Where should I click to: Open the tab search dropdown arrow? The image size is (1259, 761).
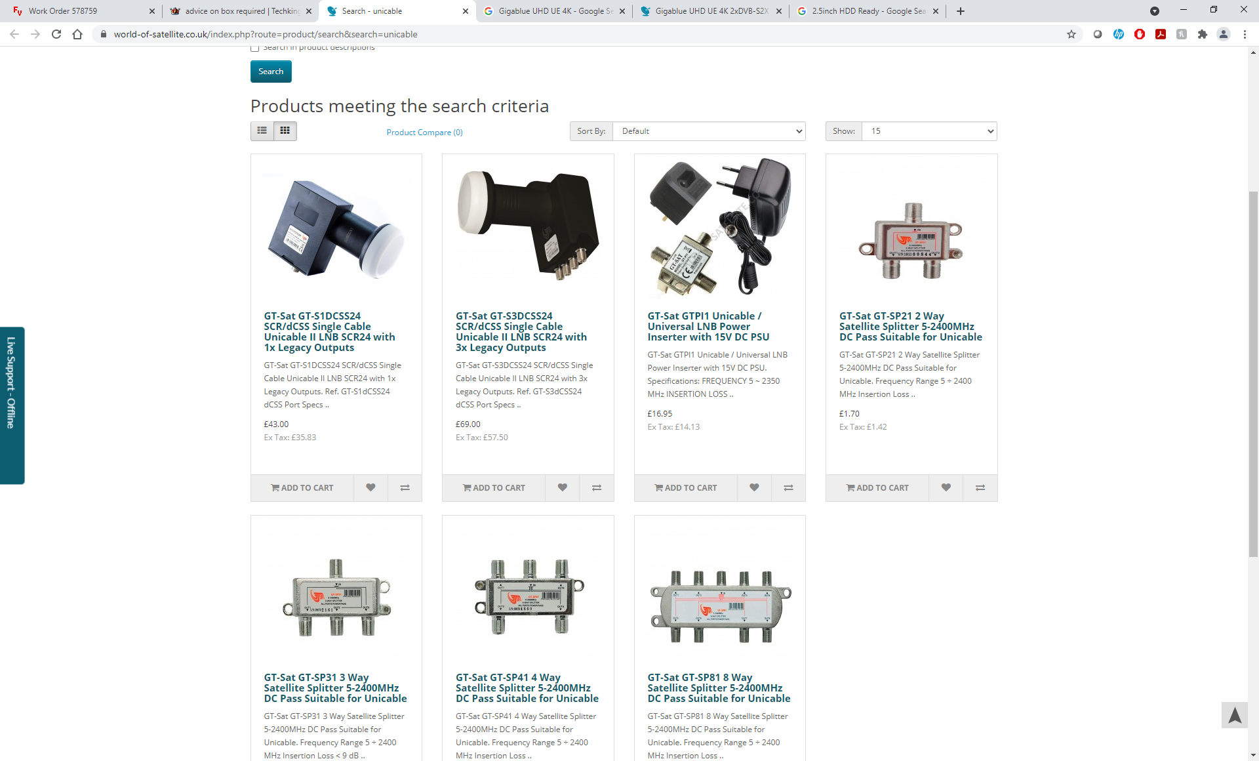1155,11
